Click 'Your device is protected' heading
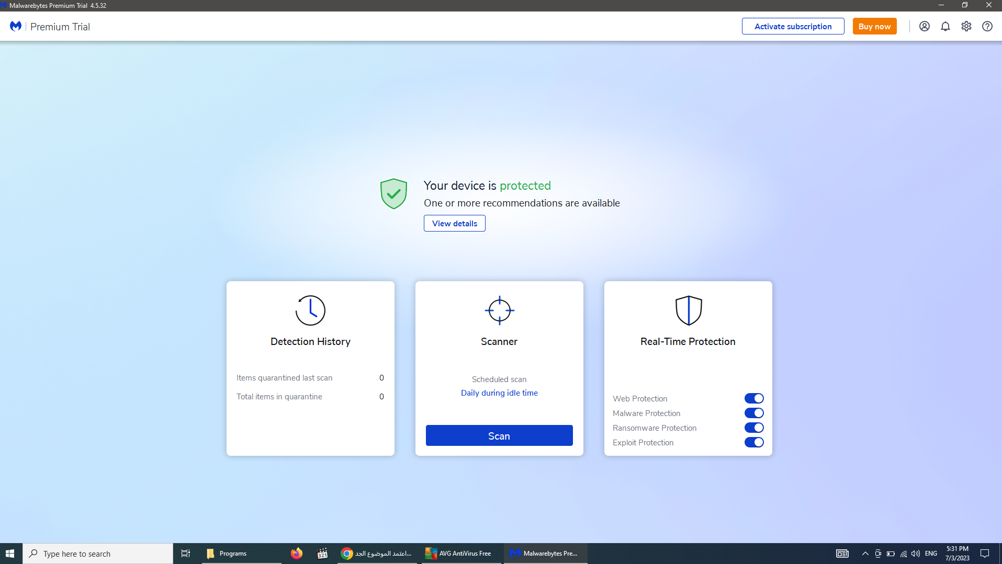This screenshot has height=564, width=1002. (487, 186)
